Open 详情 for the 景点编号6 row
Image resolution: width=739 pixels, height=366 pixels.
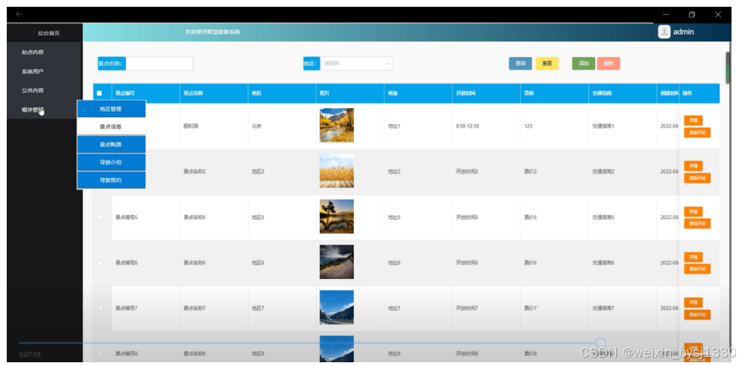pyautogui.click(x=693, y=257)
